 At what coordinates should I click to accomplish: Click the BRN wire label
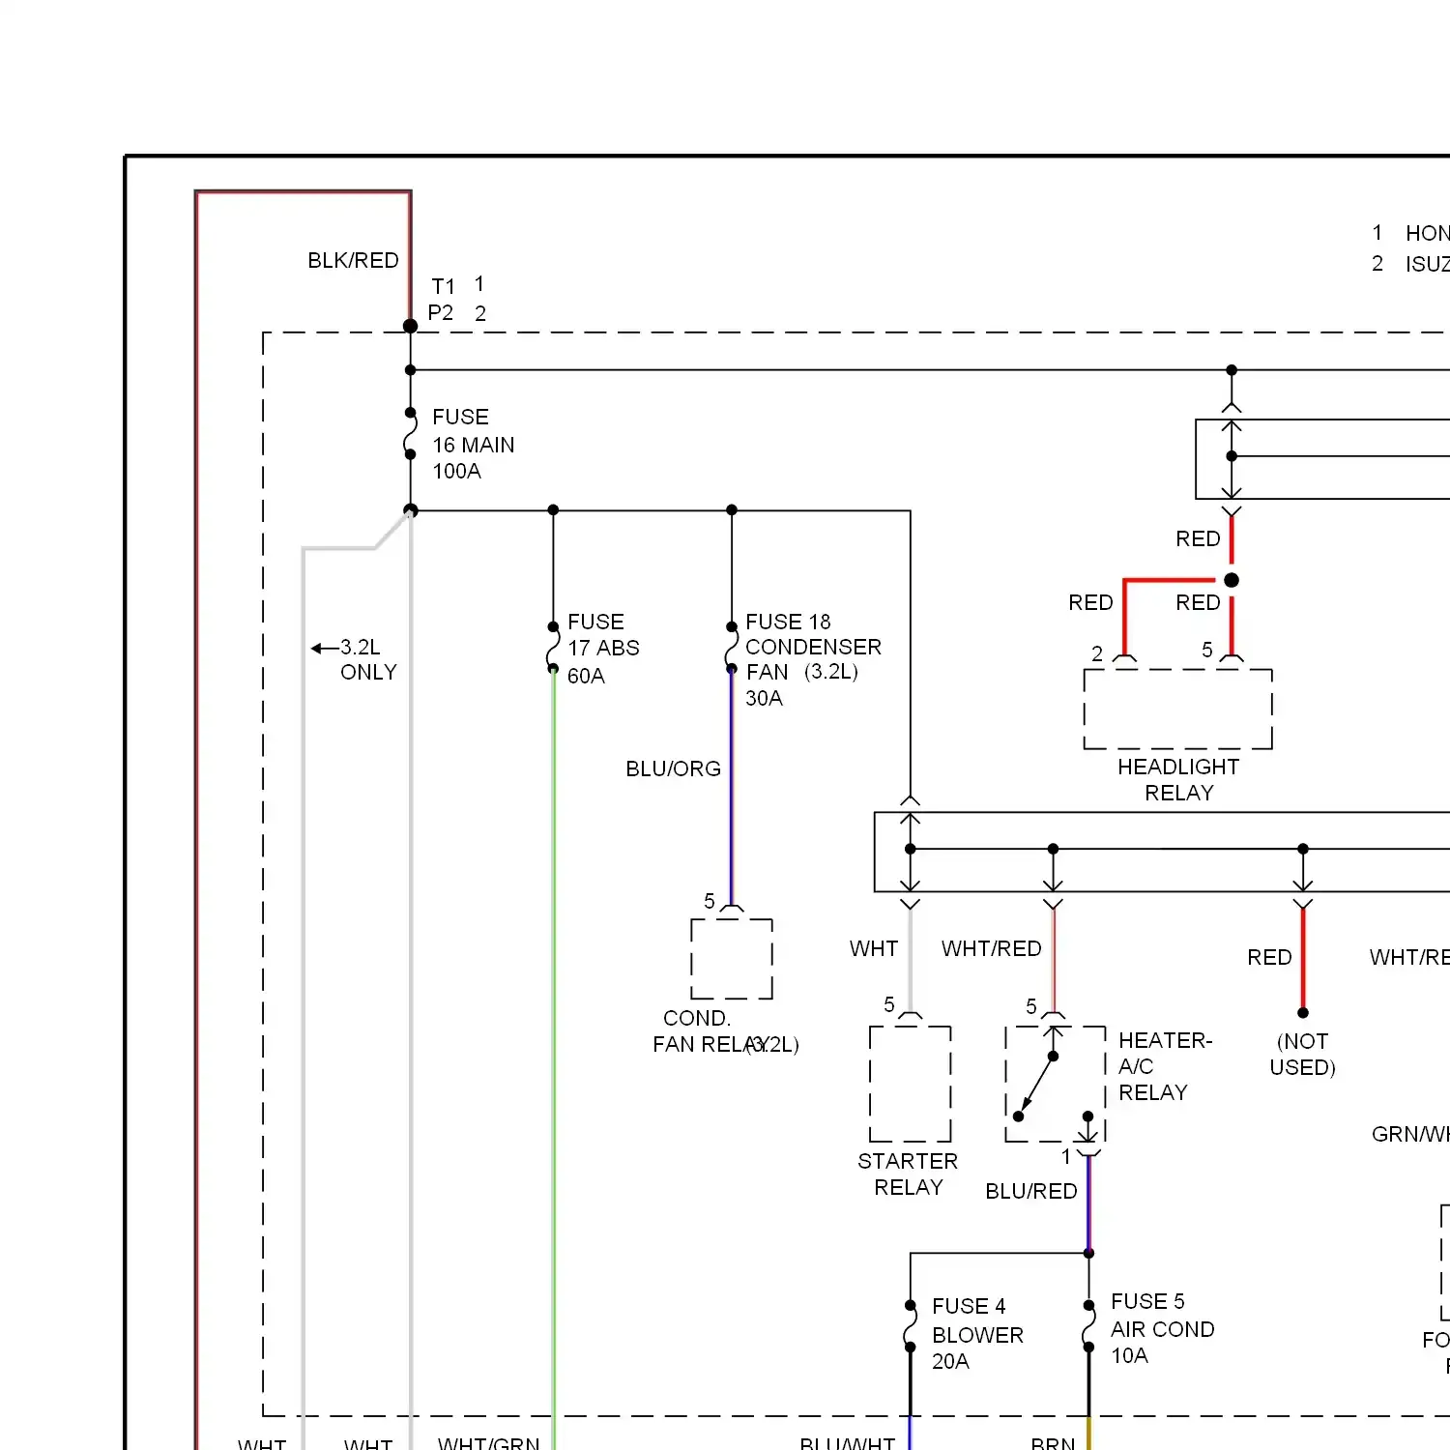[x=1053, y=1443]
